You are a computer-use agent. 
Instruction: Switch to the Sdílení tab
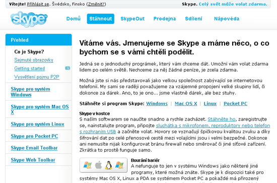193,19
